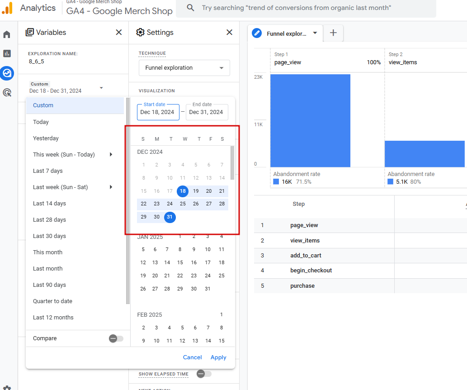Click the page_view row in table

360,225
